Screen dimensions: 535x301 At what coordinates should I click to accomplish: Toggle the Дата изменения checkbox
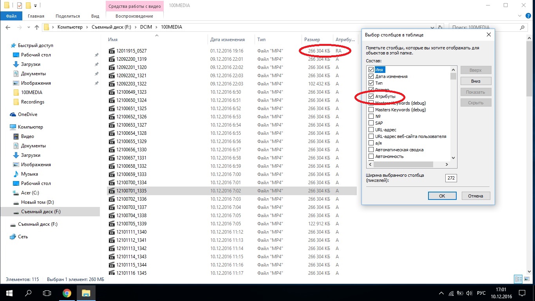[371, 76]
